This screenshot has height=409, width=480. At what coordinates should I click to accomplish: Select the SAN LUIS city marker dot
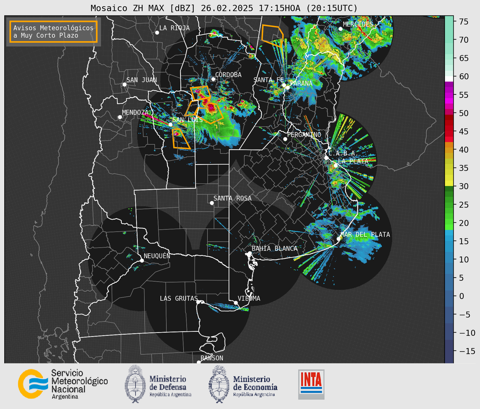tap(170, 125)
